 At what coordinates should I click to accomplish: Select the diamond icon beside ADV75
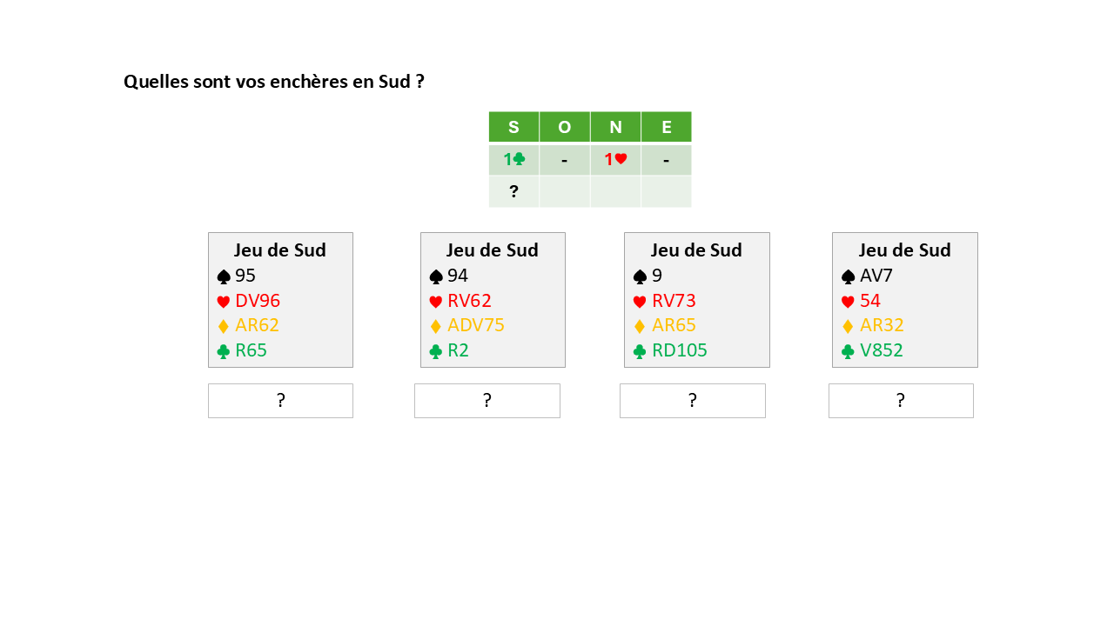436,326
